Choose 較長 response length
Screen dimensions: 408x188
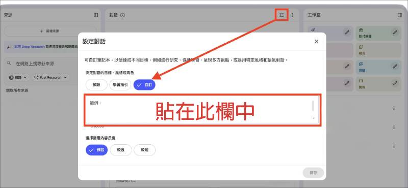(x=121, y=150)
